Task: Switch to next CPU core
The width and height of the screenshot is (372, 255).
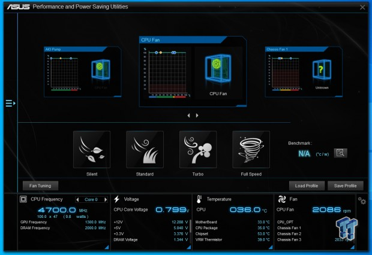Action: 106,199
